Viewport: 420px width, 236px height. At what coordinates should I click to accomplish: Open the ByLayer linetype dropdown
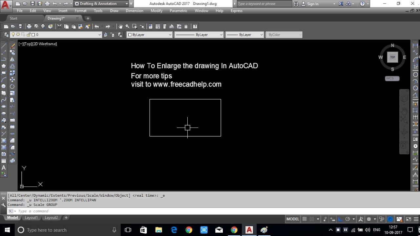[x=199, y=34]
